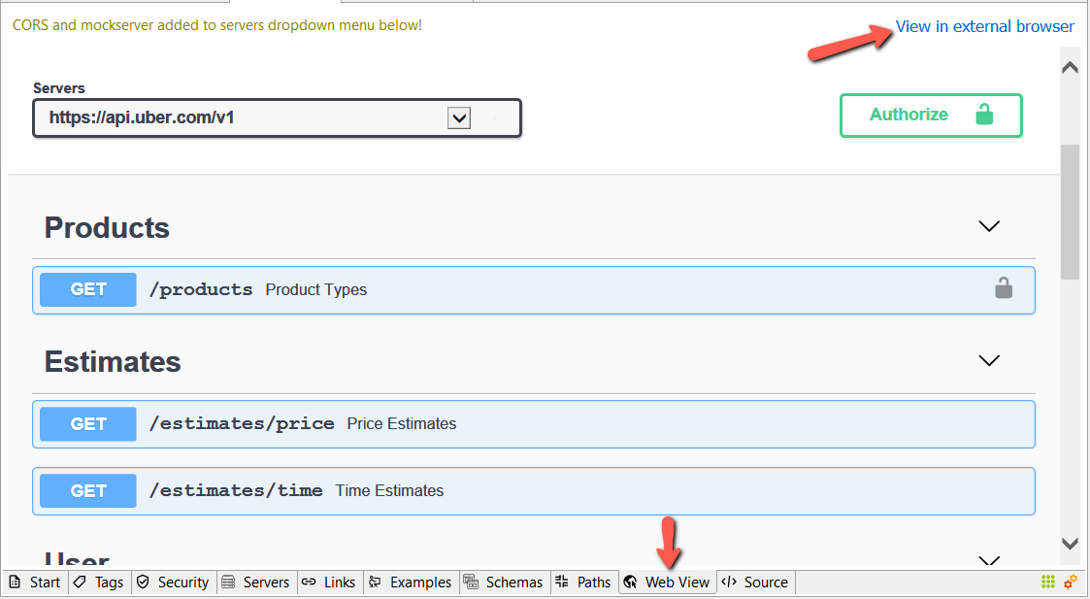Select the Web View tab
The height and width of the screenshot is (599, 1090).
coord(668,582)
